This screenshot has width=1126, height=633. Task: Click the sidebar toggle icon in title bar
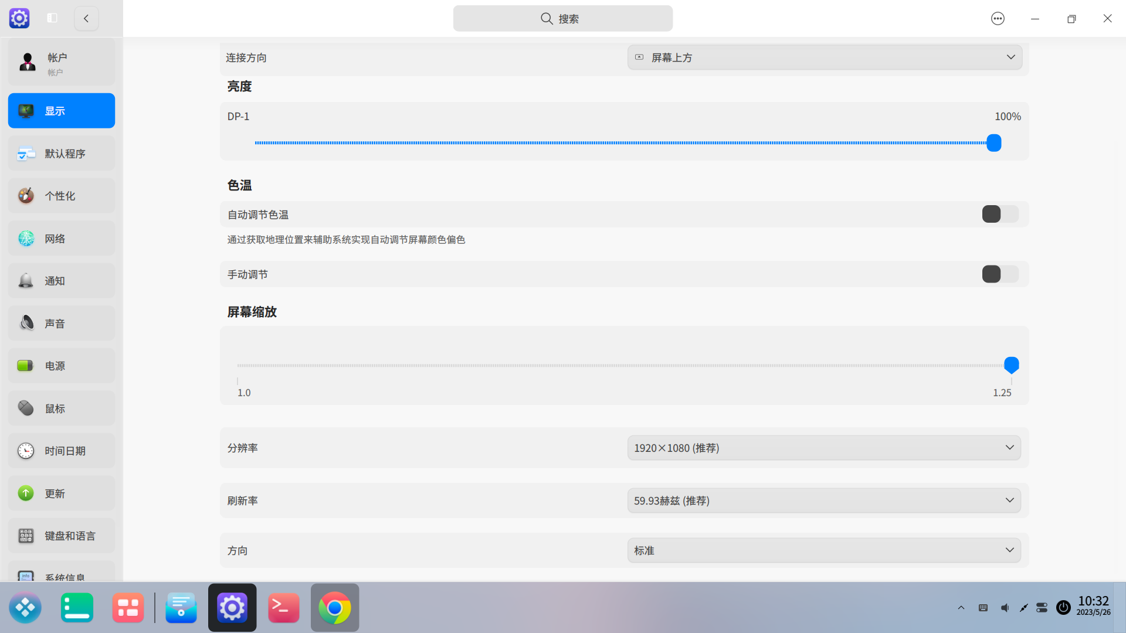point(52,18)
